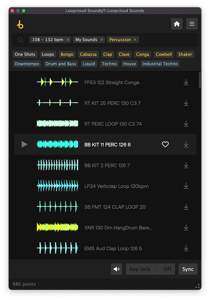Remove the 108 – 132 bpm filter
The image size is (210, 300).
click(68, 40)
